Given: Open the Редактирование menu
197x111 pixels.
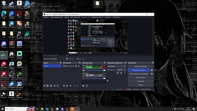Looking at the screenshot, I should 57,17.
